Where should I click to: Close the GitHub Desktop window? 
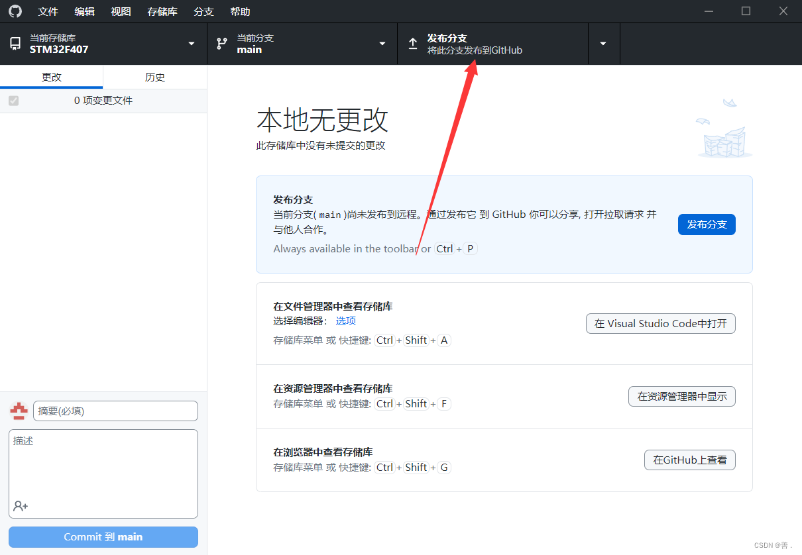pyautogui.click(x=783, y=11)
